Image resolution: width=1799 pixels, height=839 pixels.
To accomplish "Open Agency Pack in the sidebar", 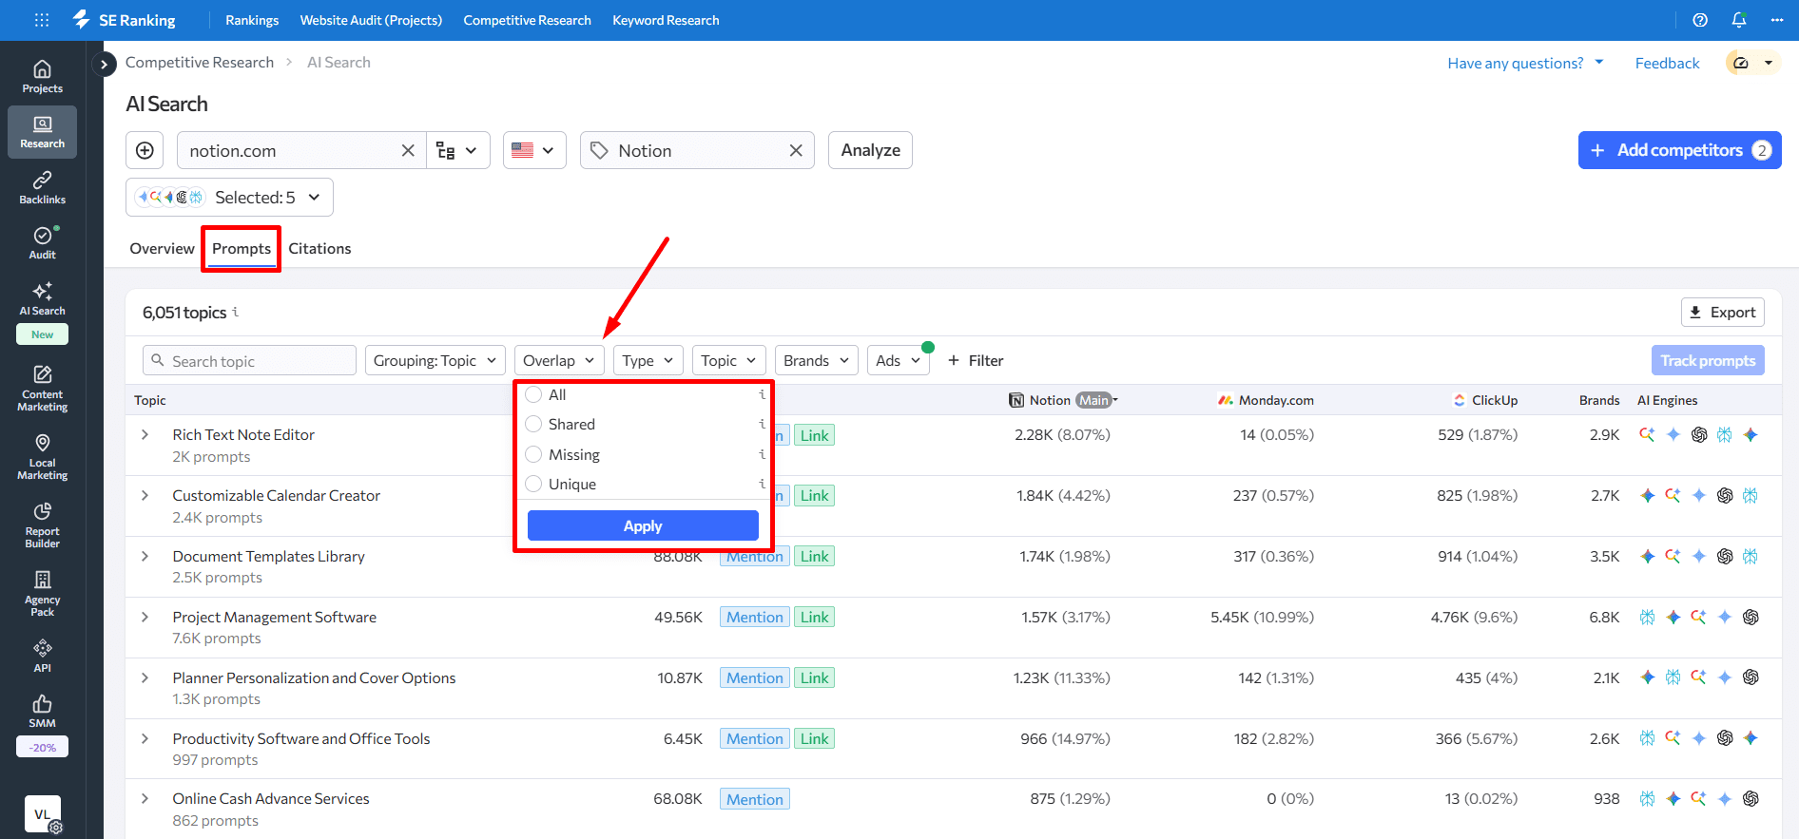I will pos(42,594).
